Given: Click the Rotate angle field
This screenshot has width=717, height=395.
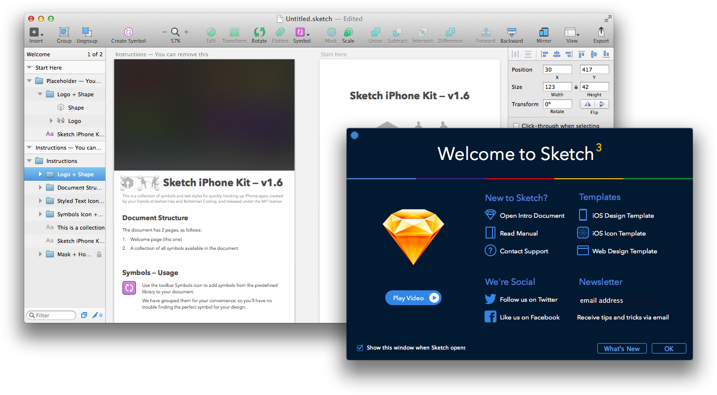Looking at the screenshot, I should (x=557, y=104).
